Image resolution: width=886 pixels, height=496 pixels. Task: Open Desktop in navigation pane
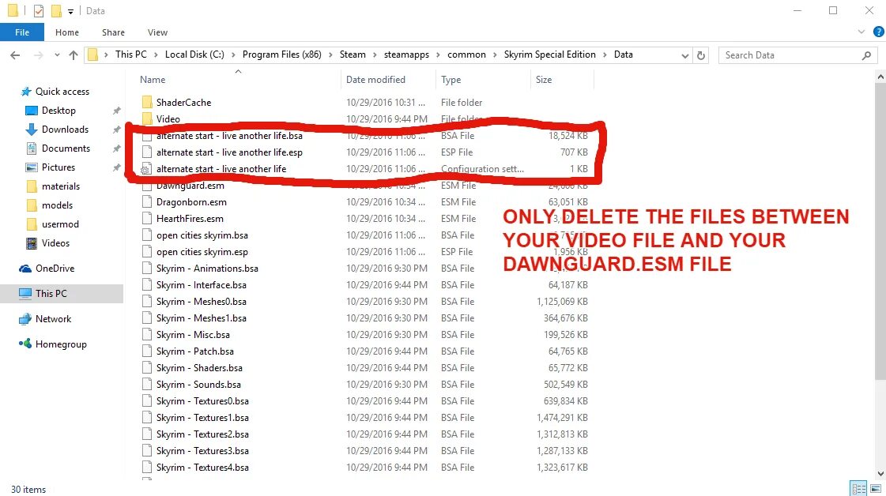[x=58, y=111]
